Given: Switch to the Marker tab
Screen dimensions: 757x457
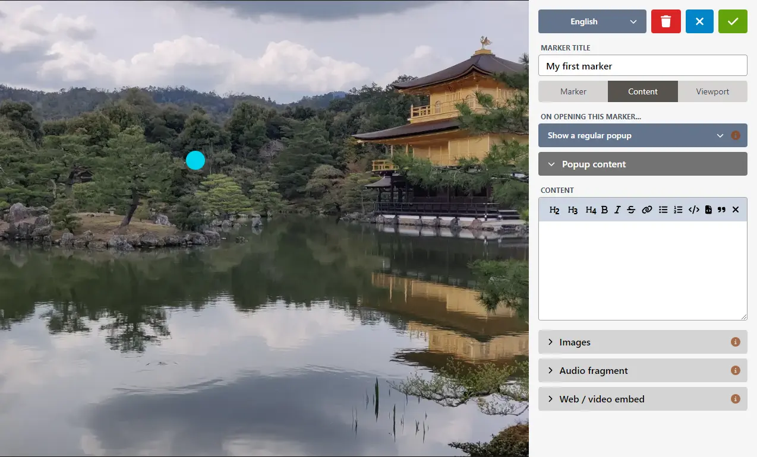Looking at the screenshot, I should [573, 91].
